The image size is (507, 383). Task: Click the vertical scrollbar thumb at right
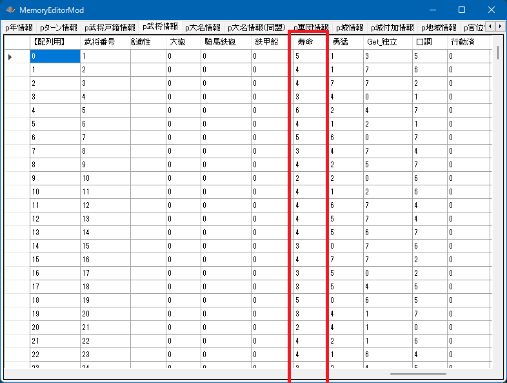coord(498,53)
